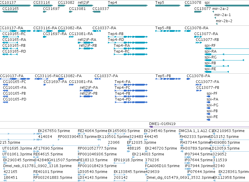
Task: Click the CG10165-RC transcript label
Action: pyautogui.click(x=14, y=34)
